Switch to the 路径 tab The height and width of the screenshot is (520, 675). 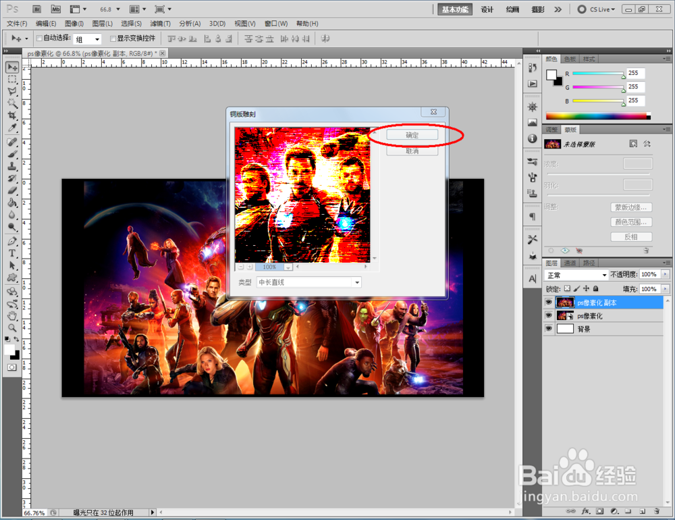tap(589, 263)
